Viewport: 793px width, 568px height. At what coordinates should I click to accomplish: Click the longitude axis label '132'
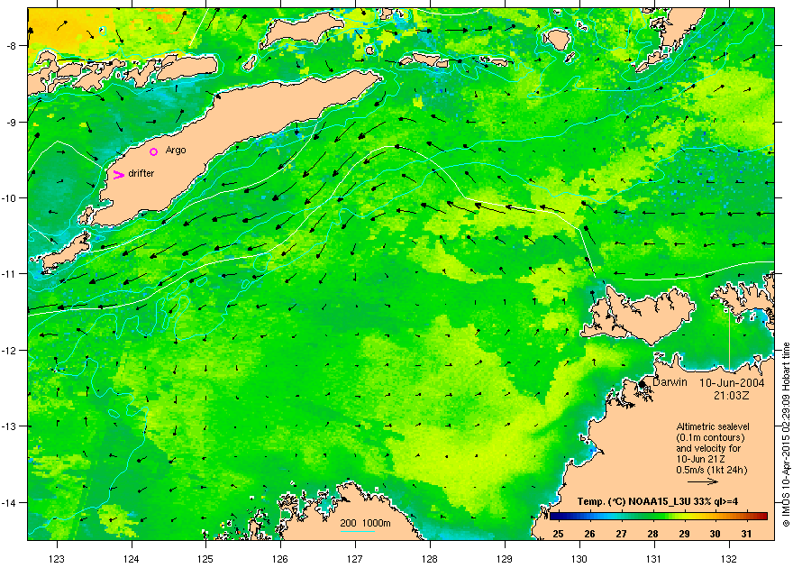729,559
